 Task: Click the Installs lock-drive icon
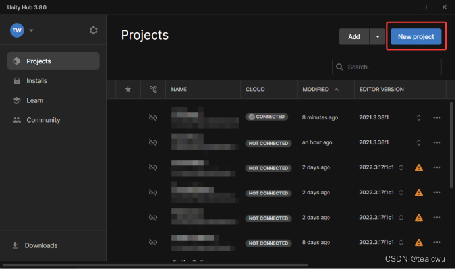[x=17, y=80]
